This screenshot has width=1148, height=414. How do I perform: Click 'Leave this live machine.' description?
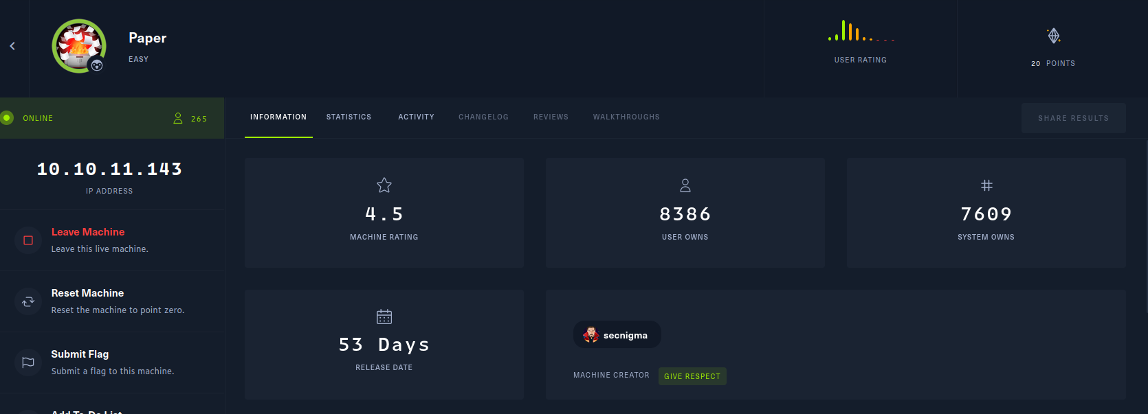click(x=100, y=249)
